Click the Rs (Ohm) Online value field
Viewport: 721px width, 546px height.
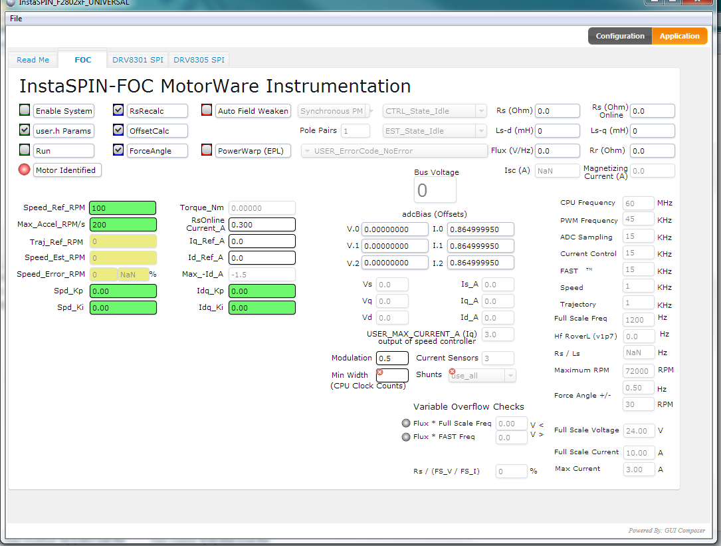(x=653, y=111)
